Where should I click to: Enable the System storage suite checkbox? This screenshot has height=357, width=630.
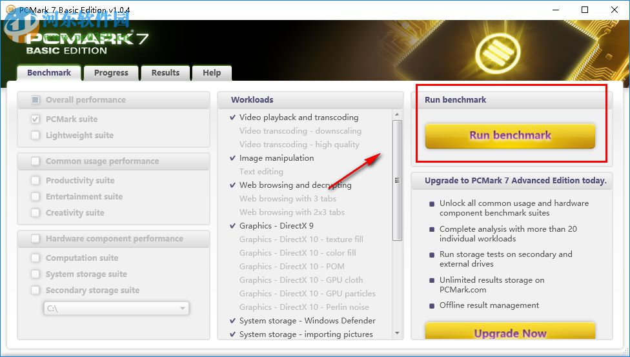tap(36, 274)
